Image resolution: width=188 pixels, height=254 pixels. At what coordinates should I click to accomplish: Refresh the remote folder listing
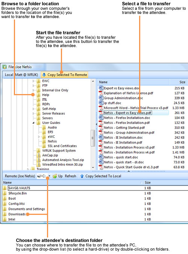click(x=70, y=176)
